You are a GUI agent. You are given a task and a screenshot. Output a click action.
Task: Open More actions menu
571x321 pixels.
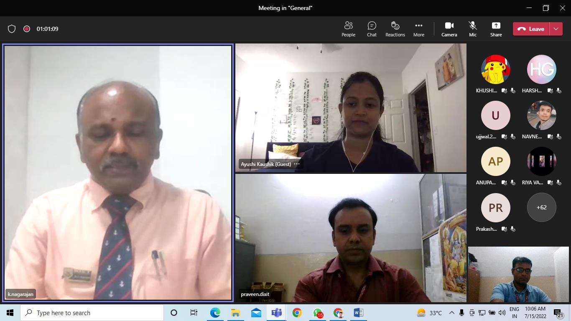pyautogui.click(x=418, y=29)
